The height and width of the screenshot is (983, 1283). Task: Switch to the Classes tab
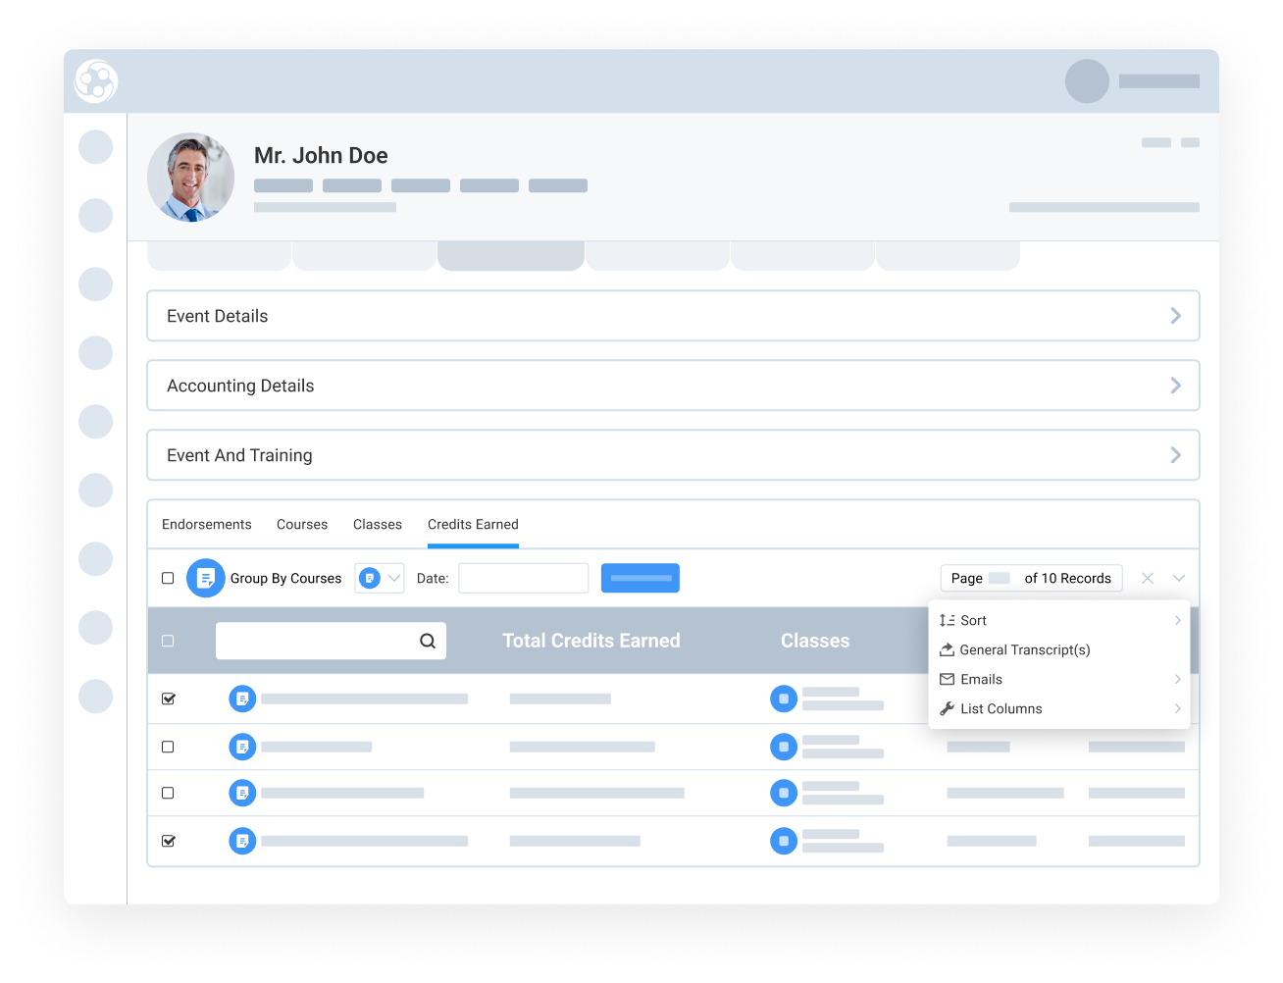[377, 524]
